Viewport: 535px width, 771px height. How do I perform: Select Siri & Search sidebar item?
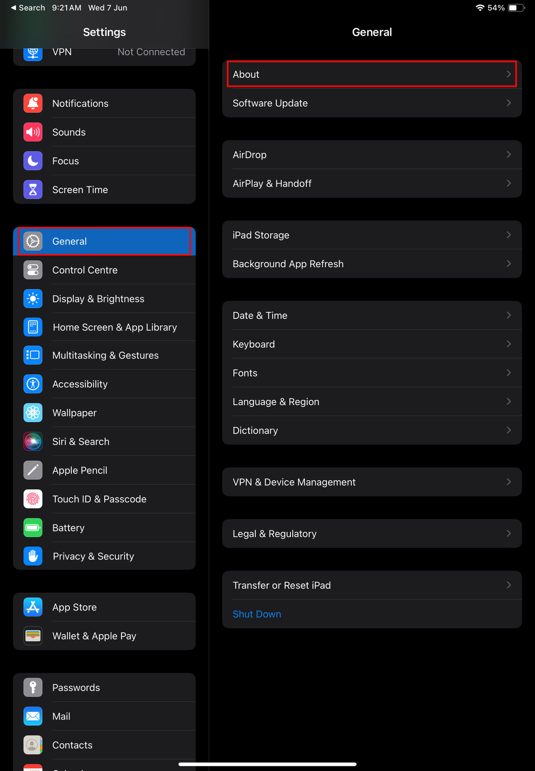tap(104, 441)
